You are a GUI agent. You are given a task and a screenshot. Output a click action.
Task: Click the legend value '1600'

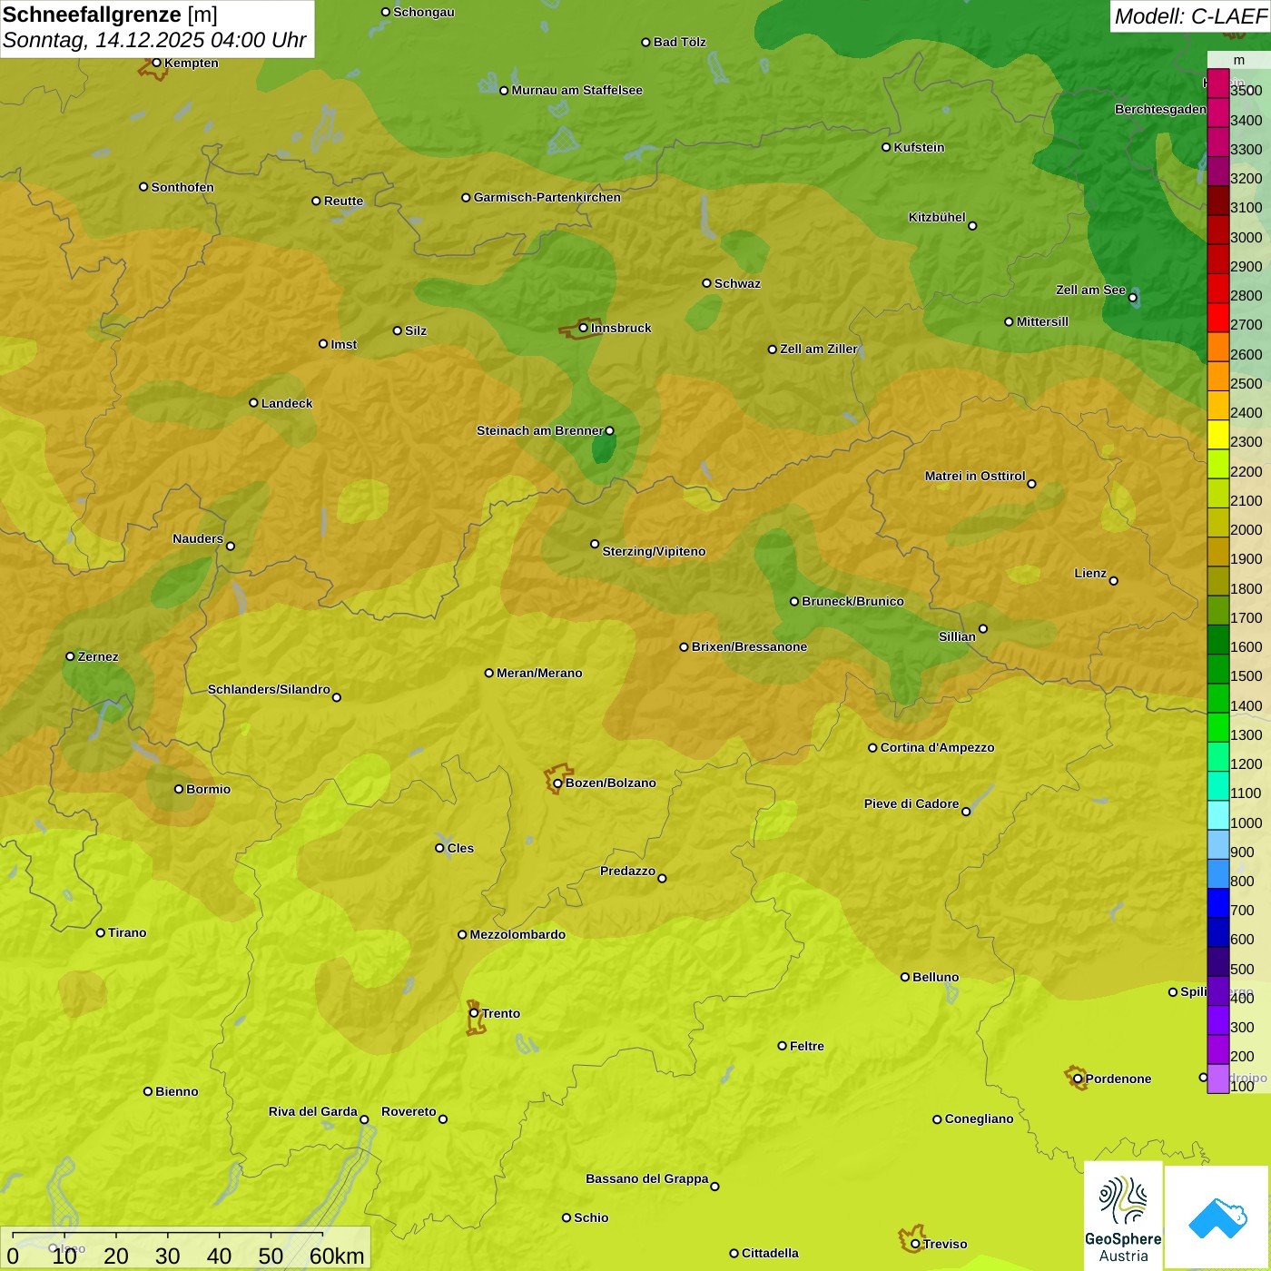pos(1246,647)
